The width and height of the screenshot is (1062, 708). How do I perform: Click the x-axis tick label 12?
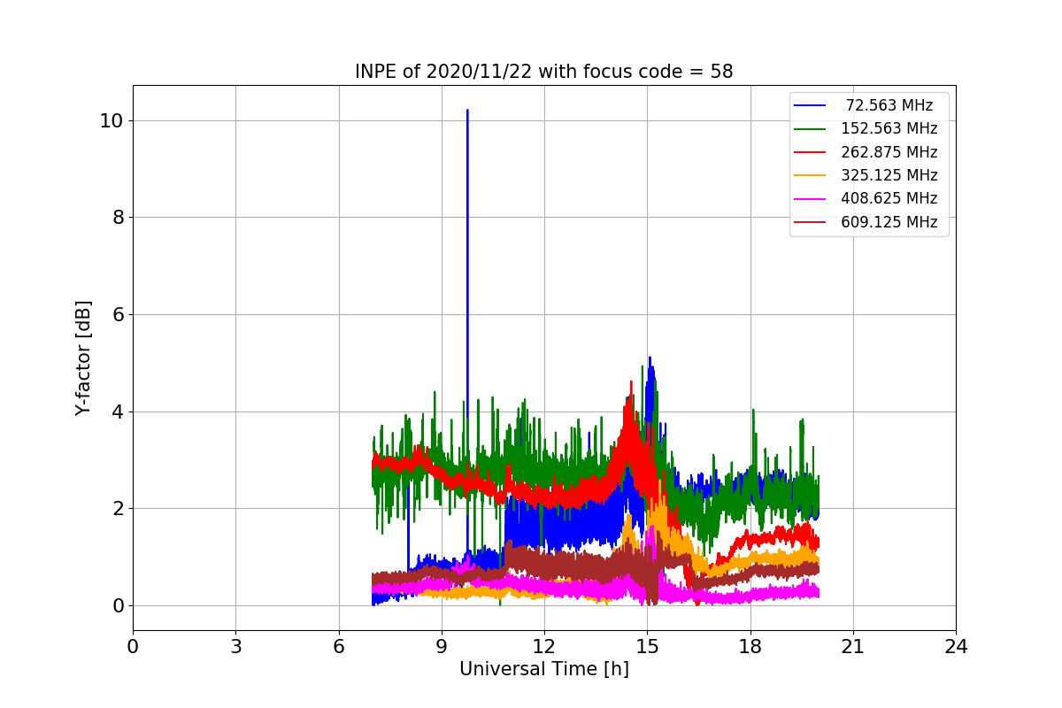pyautogui.click(x=544, y=646)
